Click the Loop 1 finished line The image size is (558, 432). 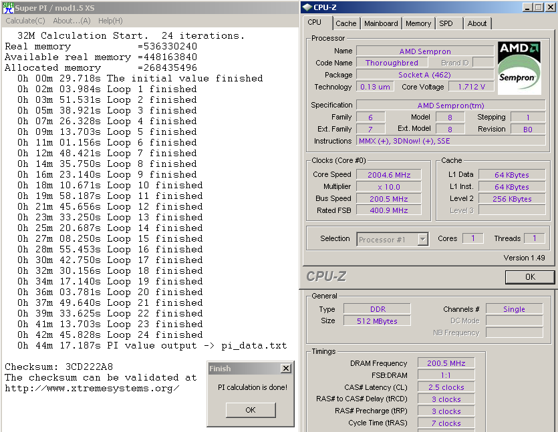(107, 89)
